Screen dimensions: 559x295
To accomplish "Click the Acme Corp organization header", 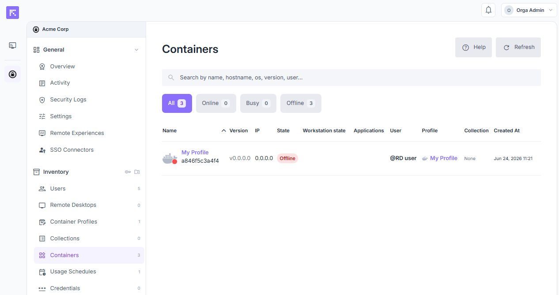I will tap(86, 29).
